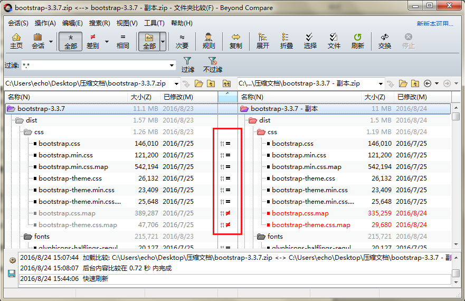Click the right pane back arrow icon
Image resolution: width=465 pixels, height=301 pixels.
pyautogui.click(x=428, y=84)
